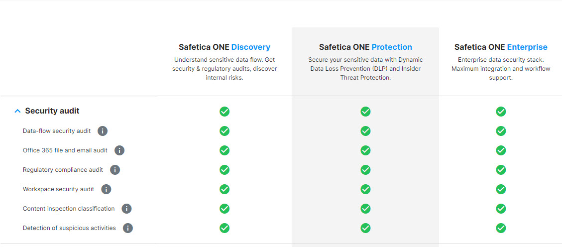The width and height of the screenshot is (562, 247).
Task: Click Discovery checkmark for Security audit row
Action: 225,112
